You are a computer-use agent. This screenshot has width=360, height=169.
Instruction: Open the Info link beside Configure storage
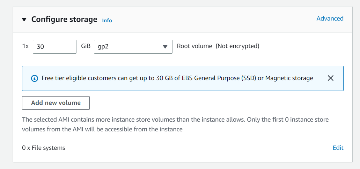(107, 21)
